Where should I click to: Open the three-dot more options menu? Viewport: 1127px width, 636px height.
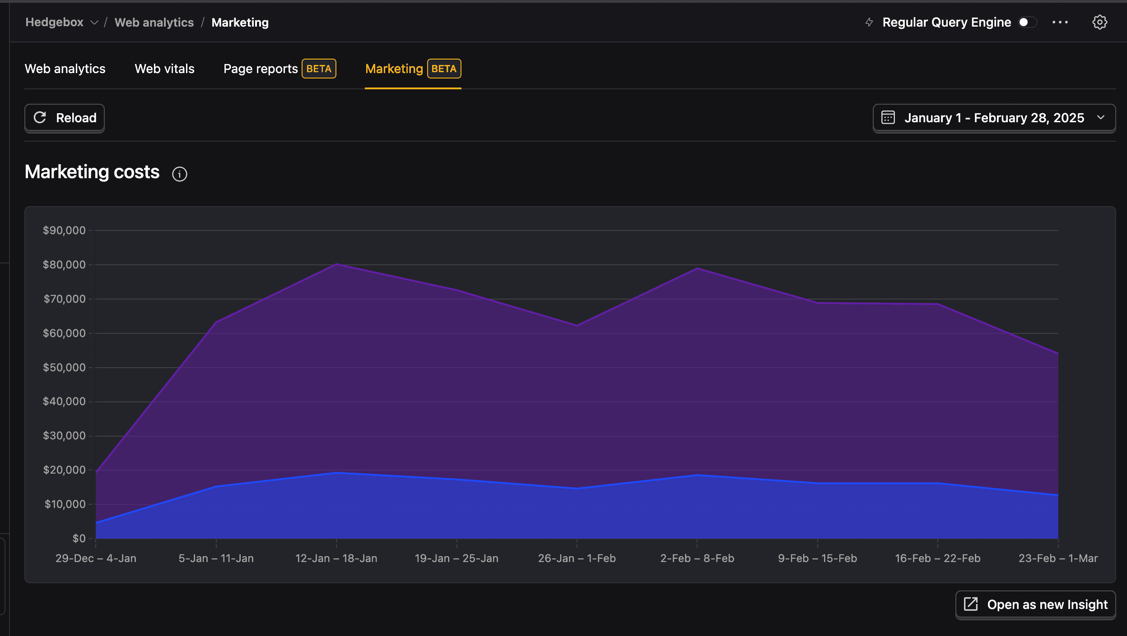point(1060,22)
